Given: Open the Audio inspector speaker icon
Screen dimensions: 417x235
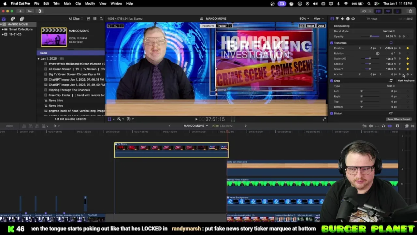Looking at the screenshot, I should [x=342, y=19].
